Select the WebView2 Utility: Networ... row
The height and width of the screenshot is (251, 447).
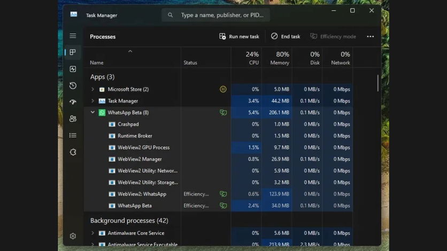[218, 171]
